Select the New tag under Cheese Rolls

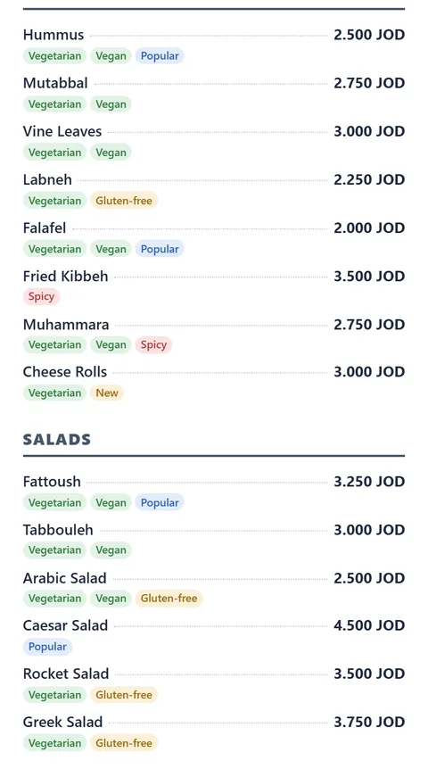pos(107,393)
